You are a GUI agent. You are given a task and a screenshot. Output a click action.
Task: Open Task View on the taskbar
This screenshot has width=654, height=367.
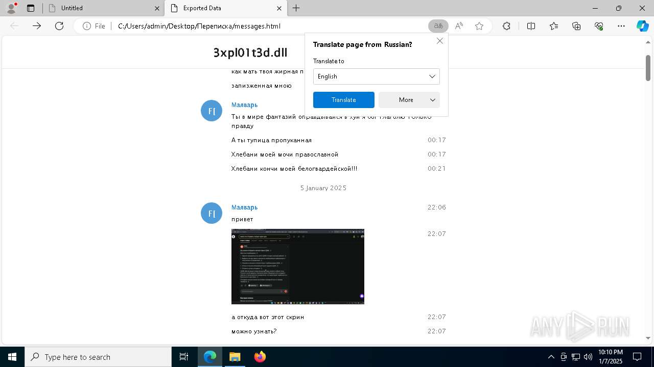(184, 357)
